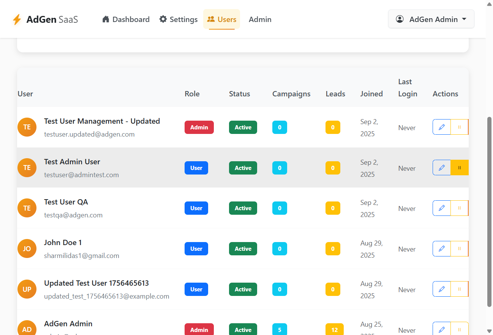Click the "AdGen Admin" name in the user table
This screenshot has height=335, width=493.
(x=68, y=324)
